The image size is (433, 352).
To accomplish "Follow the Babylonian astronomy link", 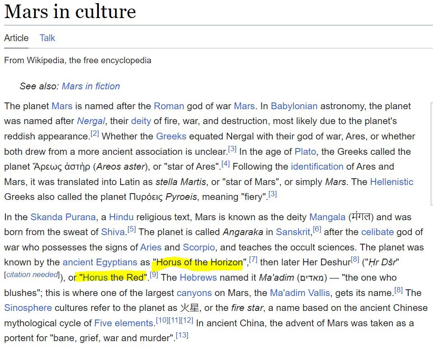I will tap(294, 107).
